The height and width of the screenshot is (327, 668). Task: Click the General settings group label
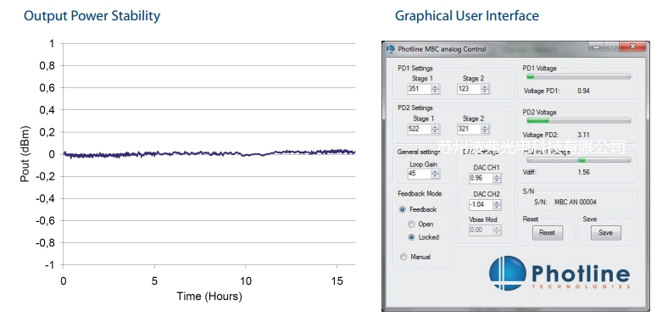pyautogui.click(x=419, y=152)
